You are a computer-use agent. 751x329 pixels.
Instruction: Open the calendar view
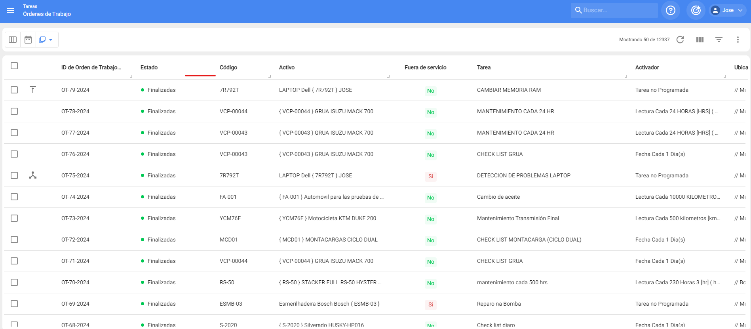(x=28, y=40)
